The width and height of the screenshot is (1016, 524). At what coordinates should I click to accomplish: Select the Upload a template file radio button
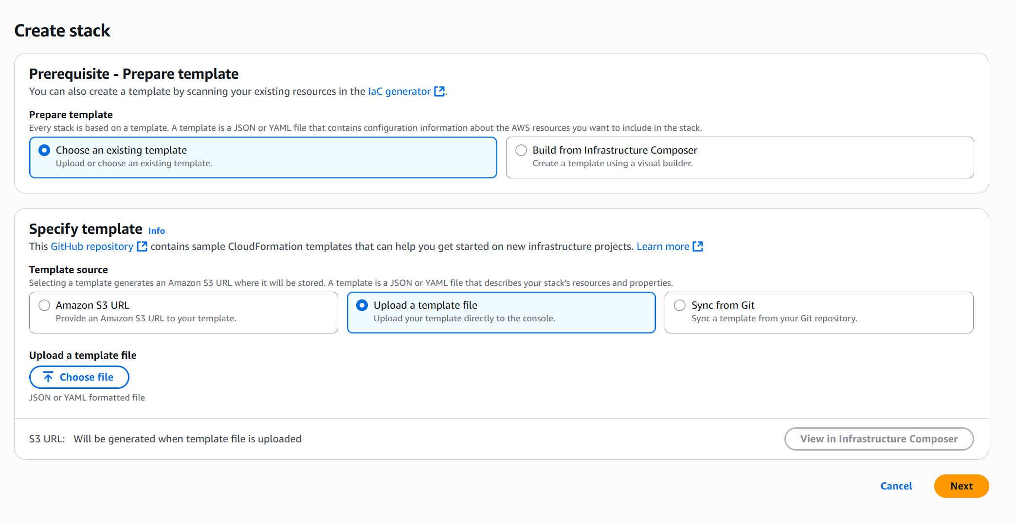click(362, 305)
